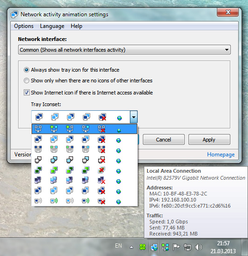This screenshot has height=256, width=248.
Task: Open the Help menu
Action: click(76, 26)
